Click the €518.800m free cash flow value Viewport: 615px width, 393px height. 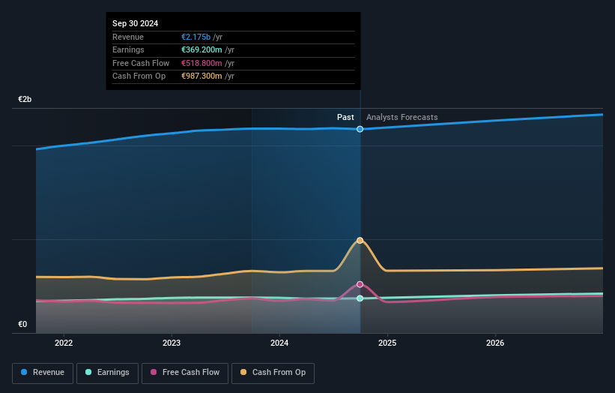tap(202, 63)
